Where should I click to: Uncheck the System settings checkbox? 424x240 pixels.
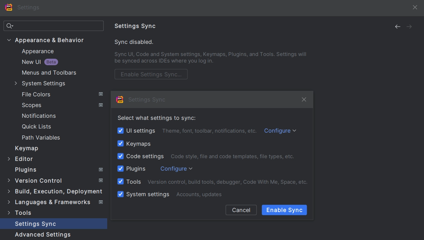pos(120,194)
